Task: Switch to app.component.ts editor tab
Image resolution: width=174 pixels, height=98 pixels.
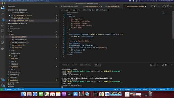Action: pyautogui.click(x=93, y=7)
